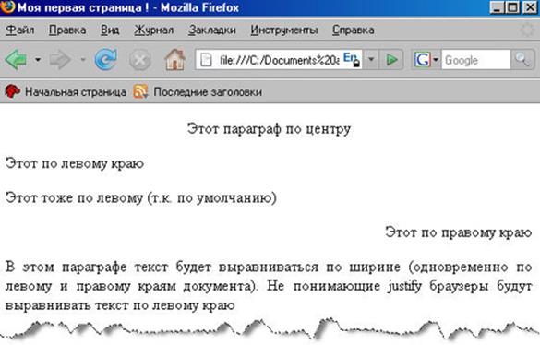This screenshot has width=540, height=345.
Task: Expand the search engine selector arrow
Action: 436,60
